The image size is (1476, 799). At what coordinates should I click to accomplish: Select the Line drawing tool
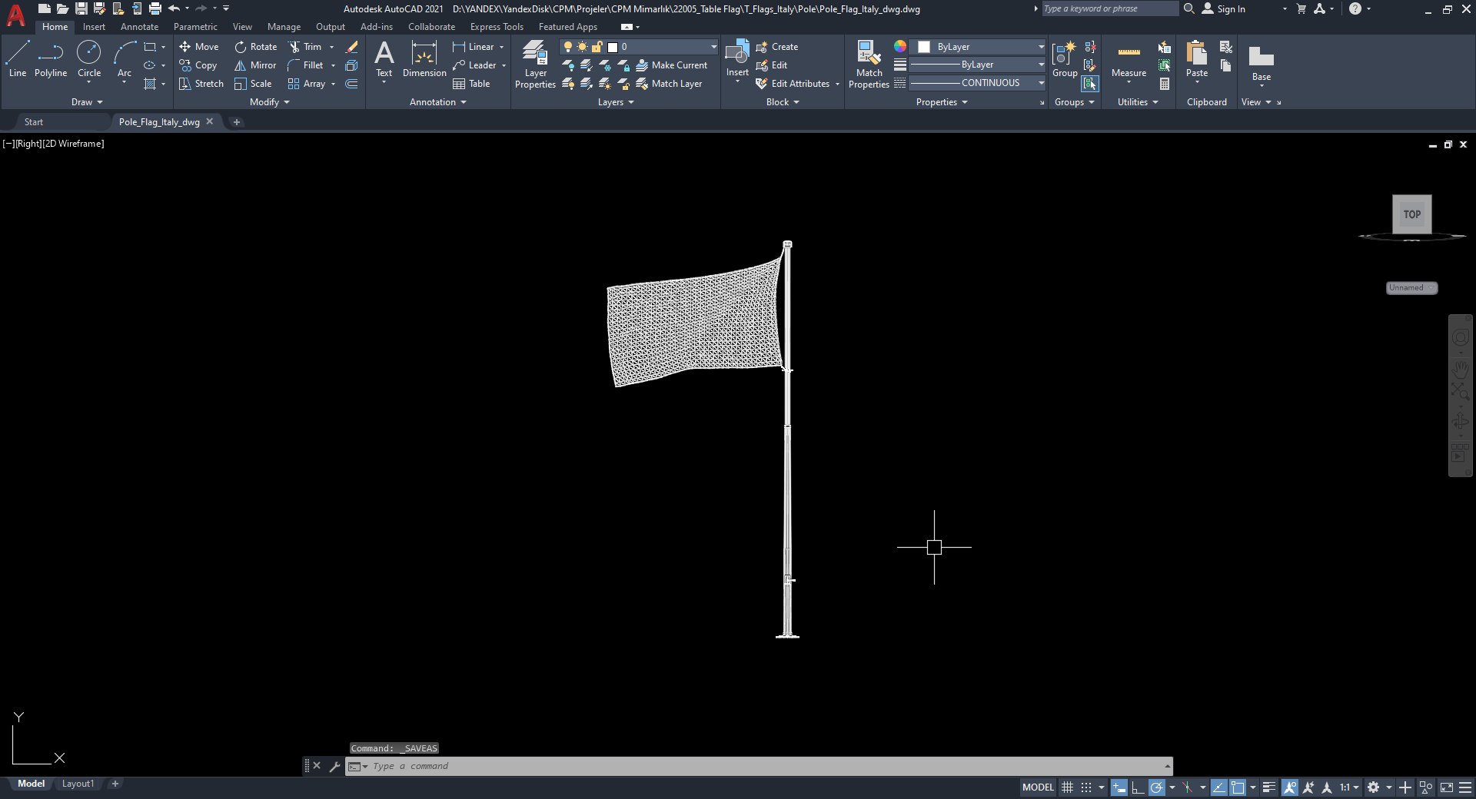18,59
